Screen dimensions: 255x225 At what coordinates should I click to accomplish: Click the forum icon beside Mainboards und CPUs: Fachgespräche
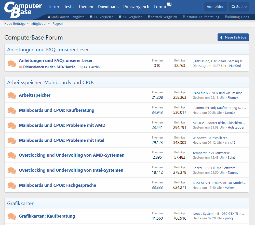tap(12, 186)
